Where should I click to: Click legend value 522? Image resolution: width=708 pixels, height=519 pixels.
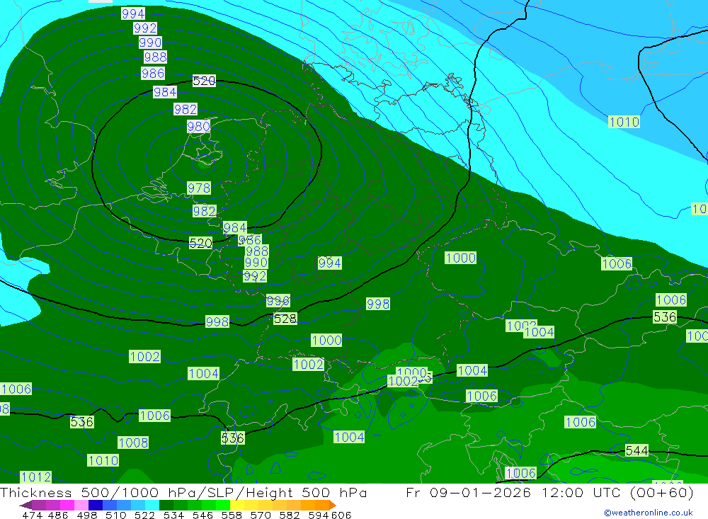[x=145, y=515]
